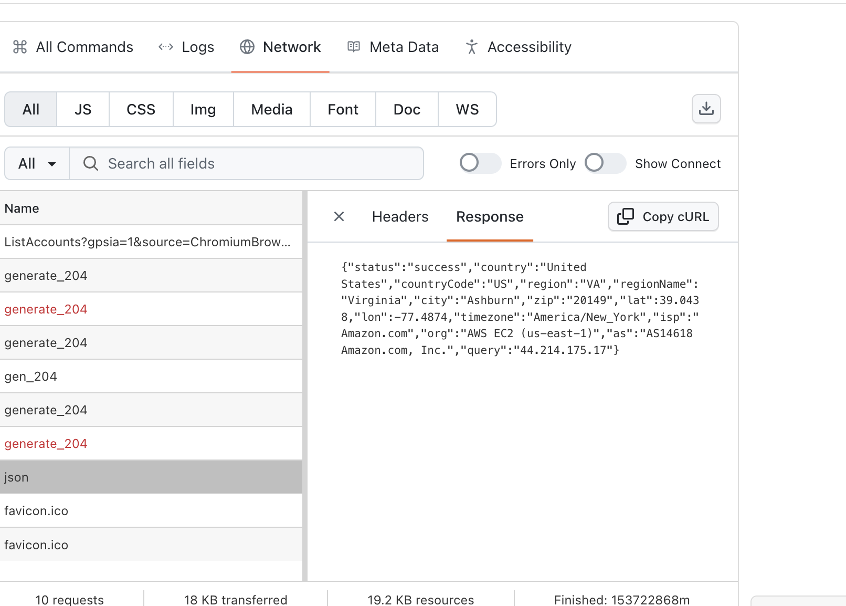
Task: Switch to the All Commands tab
Action: [x=73, y=47]
